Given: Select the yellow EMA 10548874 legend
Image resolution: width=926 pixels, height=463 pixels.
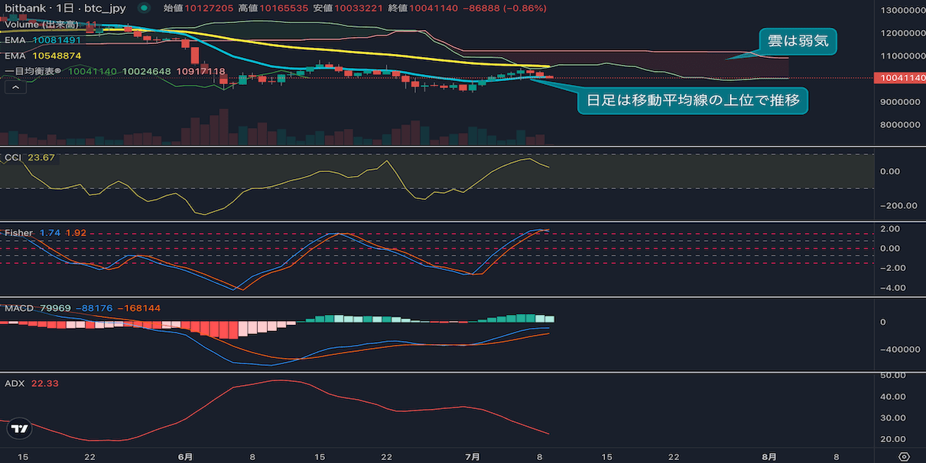Looking at the screenshot, I should pyautogui.click(x=43, y=56).
